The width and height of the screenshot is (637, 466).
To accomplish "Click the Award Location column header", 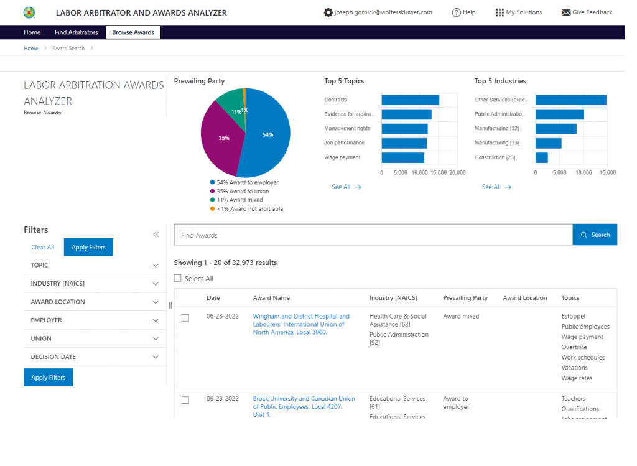I will click(525, 298).
